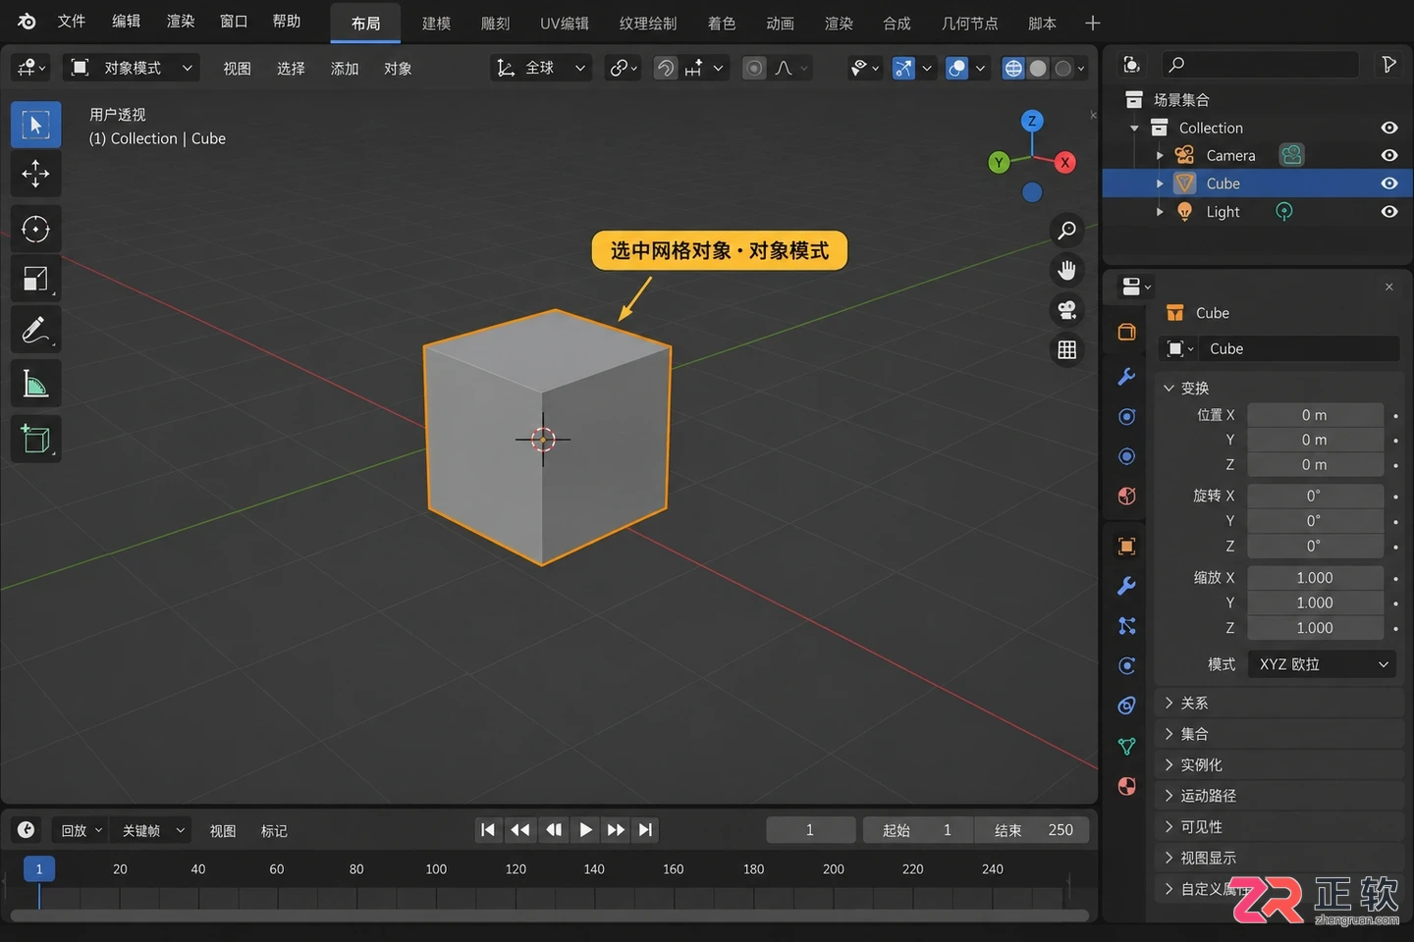Play the animation forward
Image resolution: width=1414 pixels, height=942 pixels.
[x=585, y=830]
